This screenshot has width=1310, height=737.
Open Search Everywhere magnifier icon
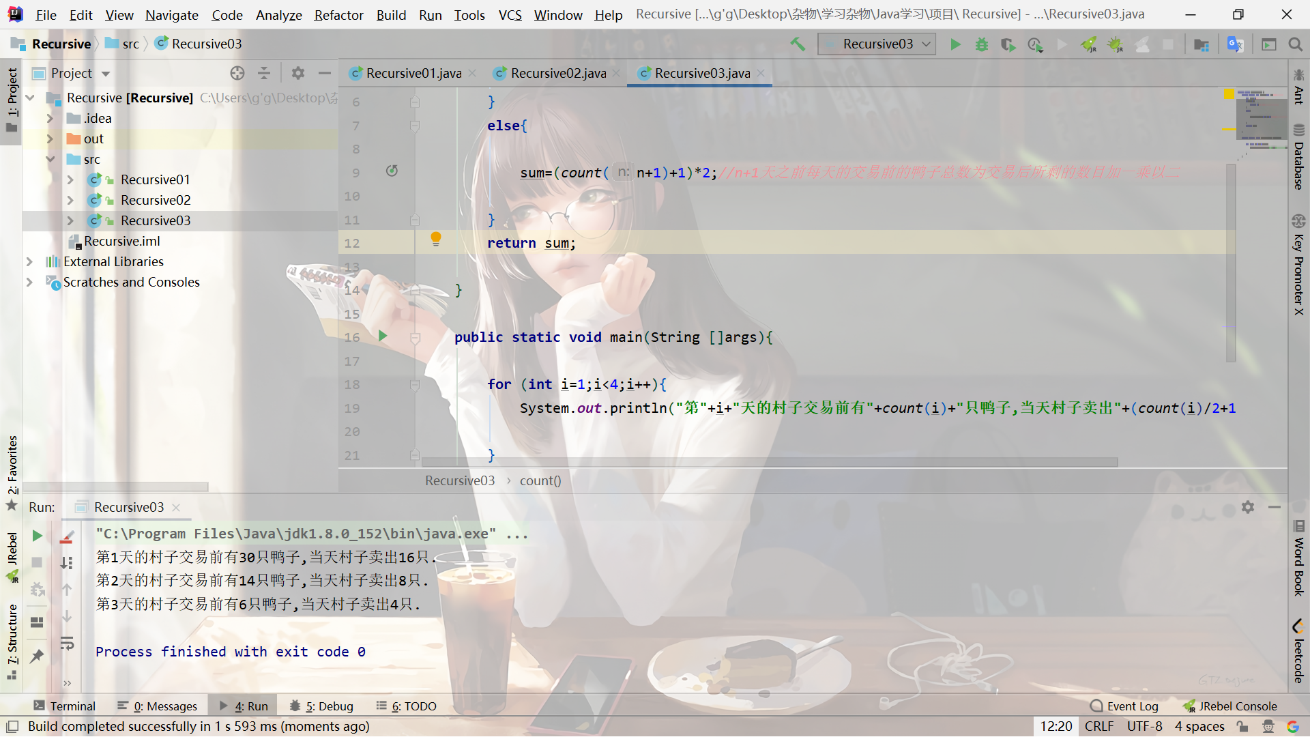[1295, 44]
